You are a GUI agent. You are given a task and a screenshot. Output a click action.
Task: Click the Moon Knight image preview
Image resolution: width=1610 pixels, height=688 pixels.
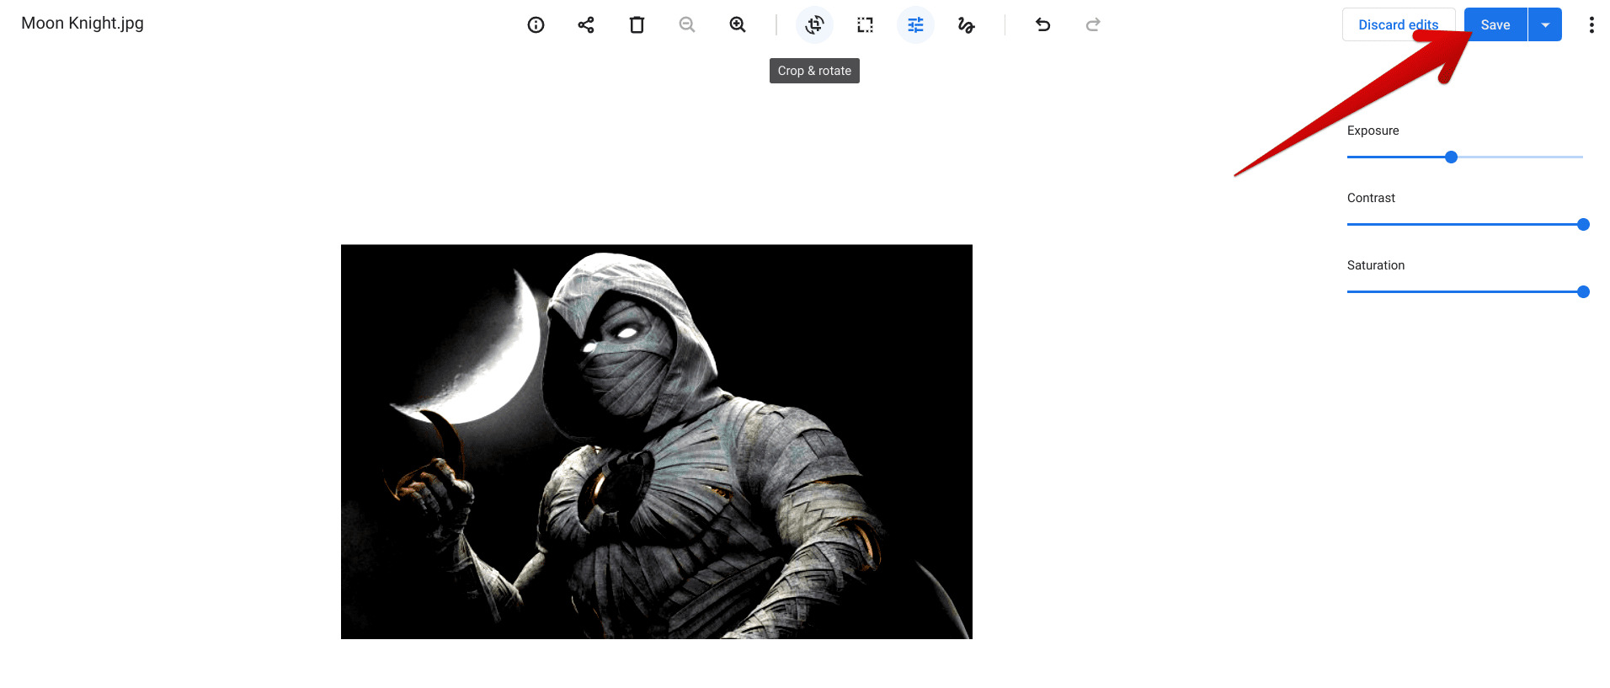(656, 441)
